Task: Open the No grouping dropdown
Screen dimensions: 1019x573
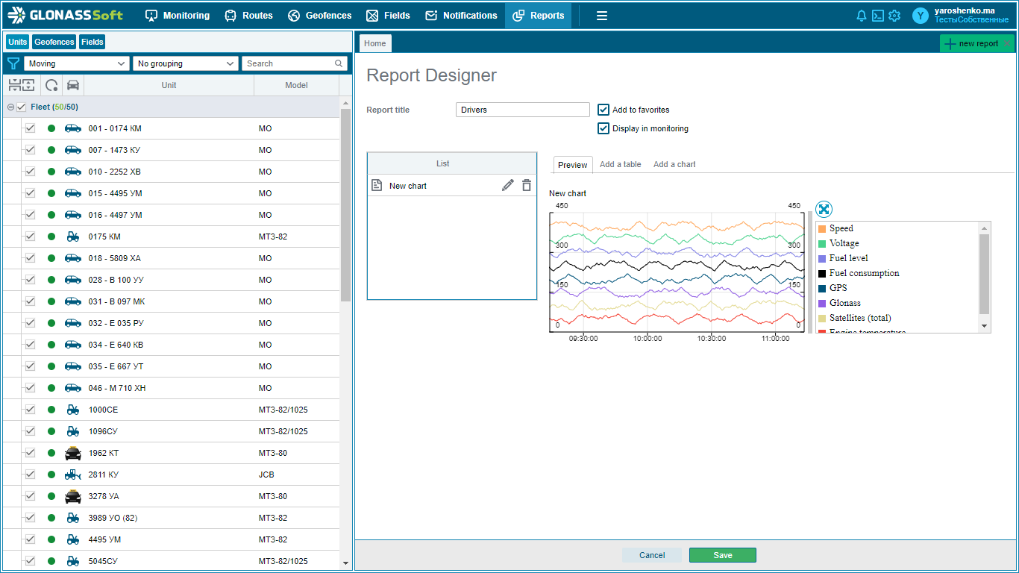Action: tap(186, 63)
